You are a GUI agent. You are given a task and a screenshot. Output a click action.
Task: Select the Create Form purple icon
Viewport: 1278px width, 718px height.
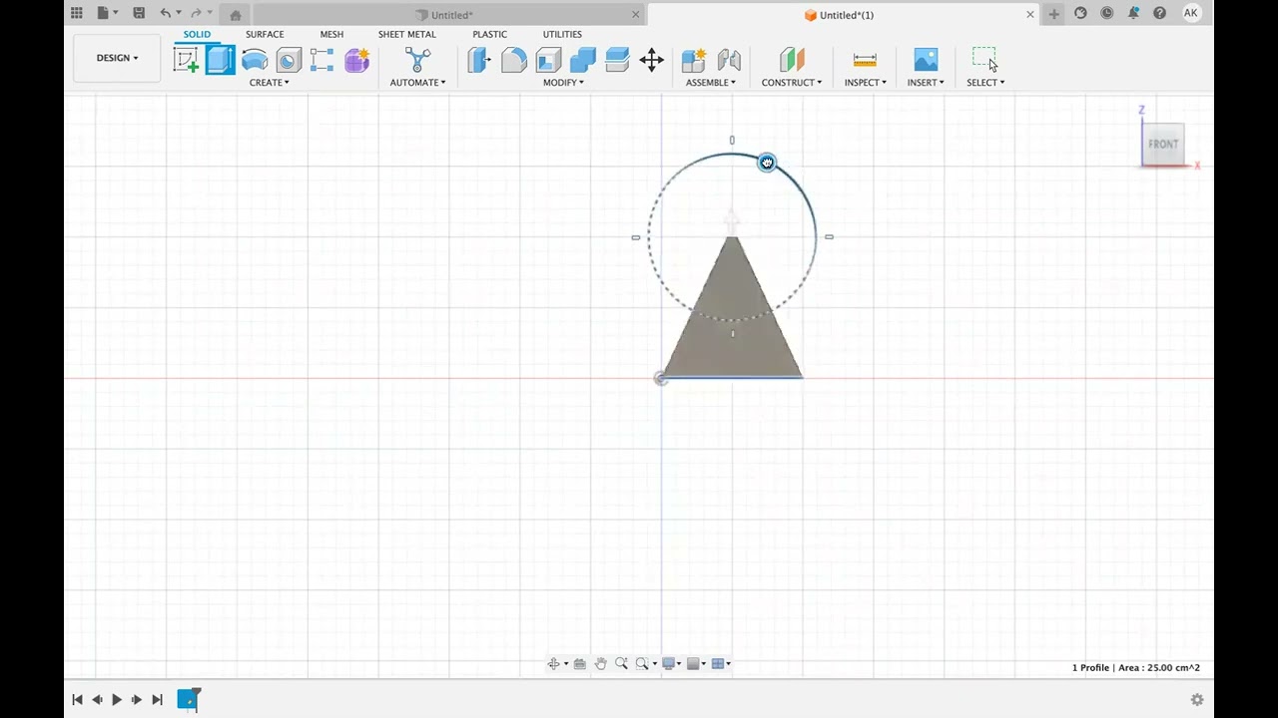(356, 60)
